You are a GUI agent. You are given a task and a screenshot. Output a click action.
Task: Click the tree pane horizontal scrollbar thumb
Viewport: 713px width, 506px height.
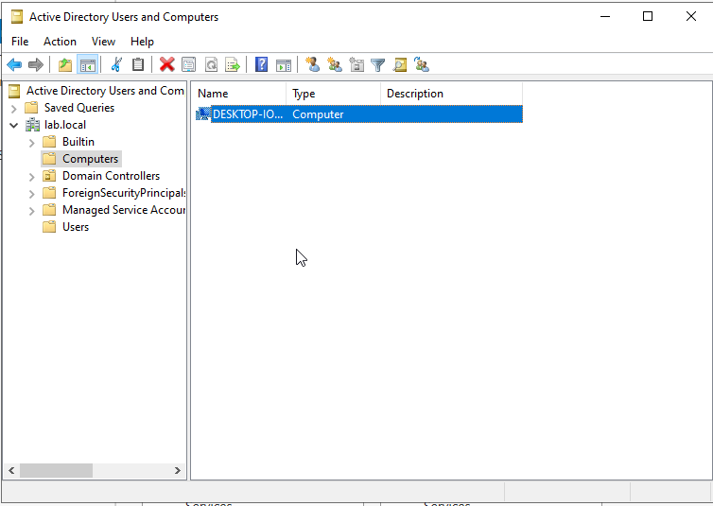[x=56, y=471]
